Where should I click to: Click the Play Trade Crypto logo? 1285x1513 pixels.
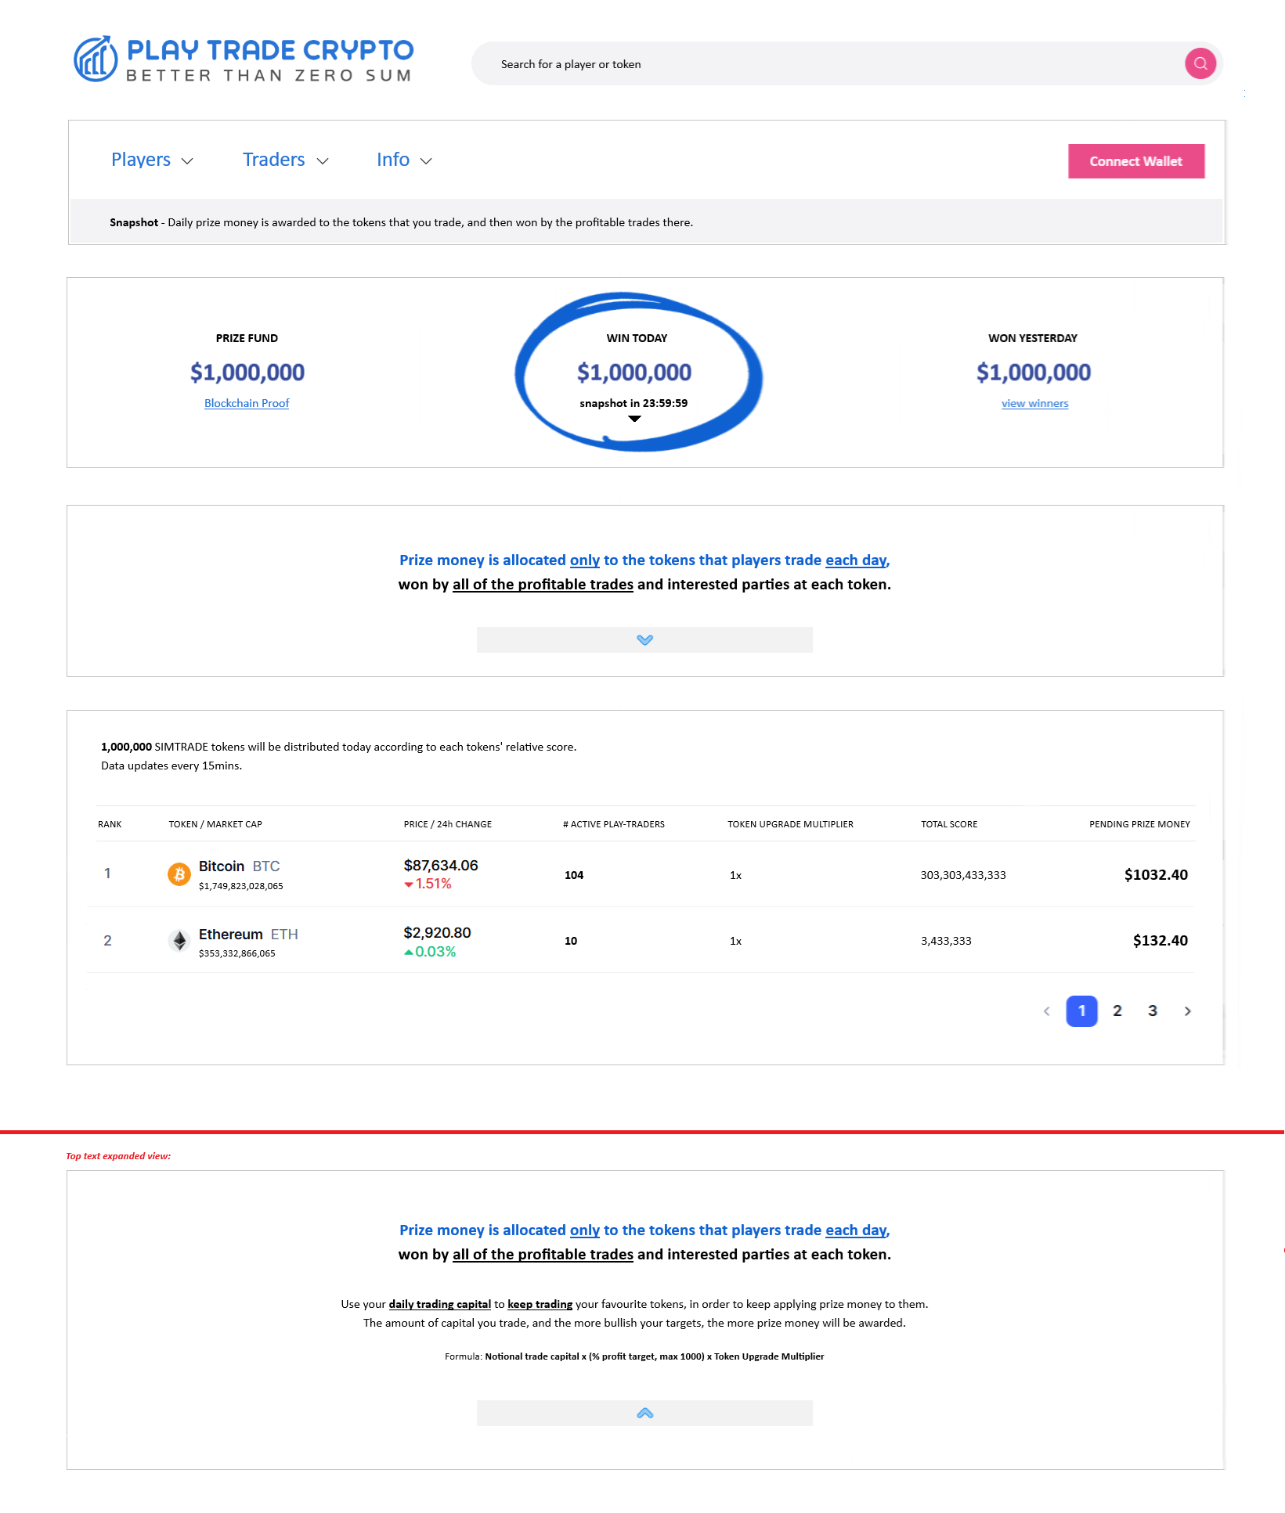(x=244, y=59)
